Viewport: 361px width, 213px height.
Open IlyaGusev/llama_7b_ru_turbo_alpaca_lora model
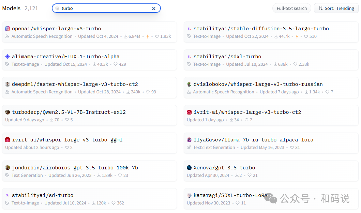tap(254, 139)
